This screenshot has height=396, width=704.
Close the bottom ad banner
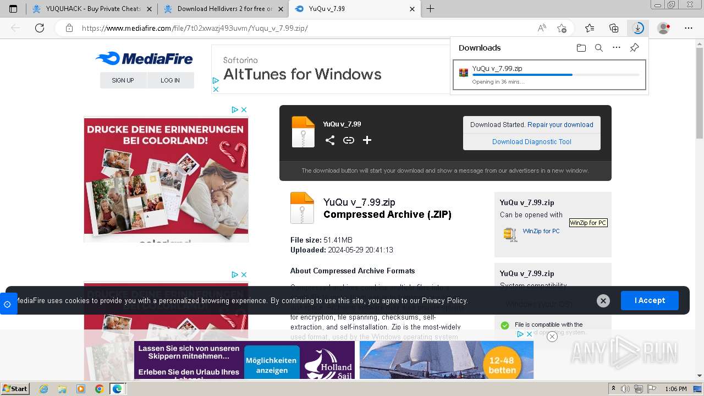point(552,337)
